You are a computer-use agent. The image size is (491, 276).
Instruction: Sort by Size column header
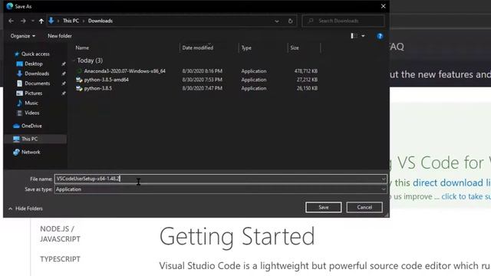click(x=295, y=48)
